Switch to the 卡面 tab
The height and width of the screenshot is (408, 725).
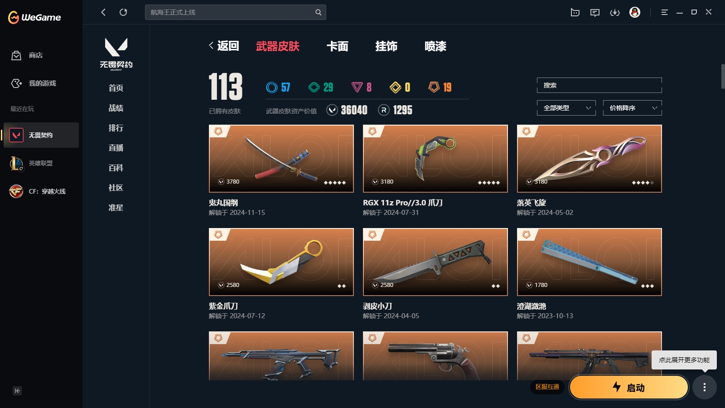pyautogui.click(x=338, y=46)
